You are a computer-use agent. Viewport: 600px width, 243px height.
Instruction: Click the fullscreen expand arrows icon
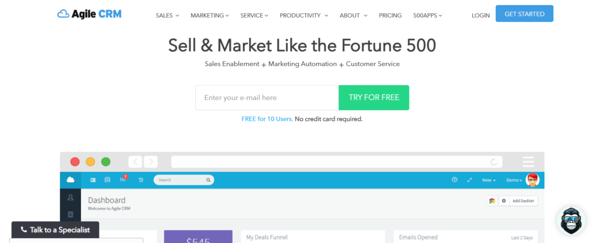tap(469, 180)
